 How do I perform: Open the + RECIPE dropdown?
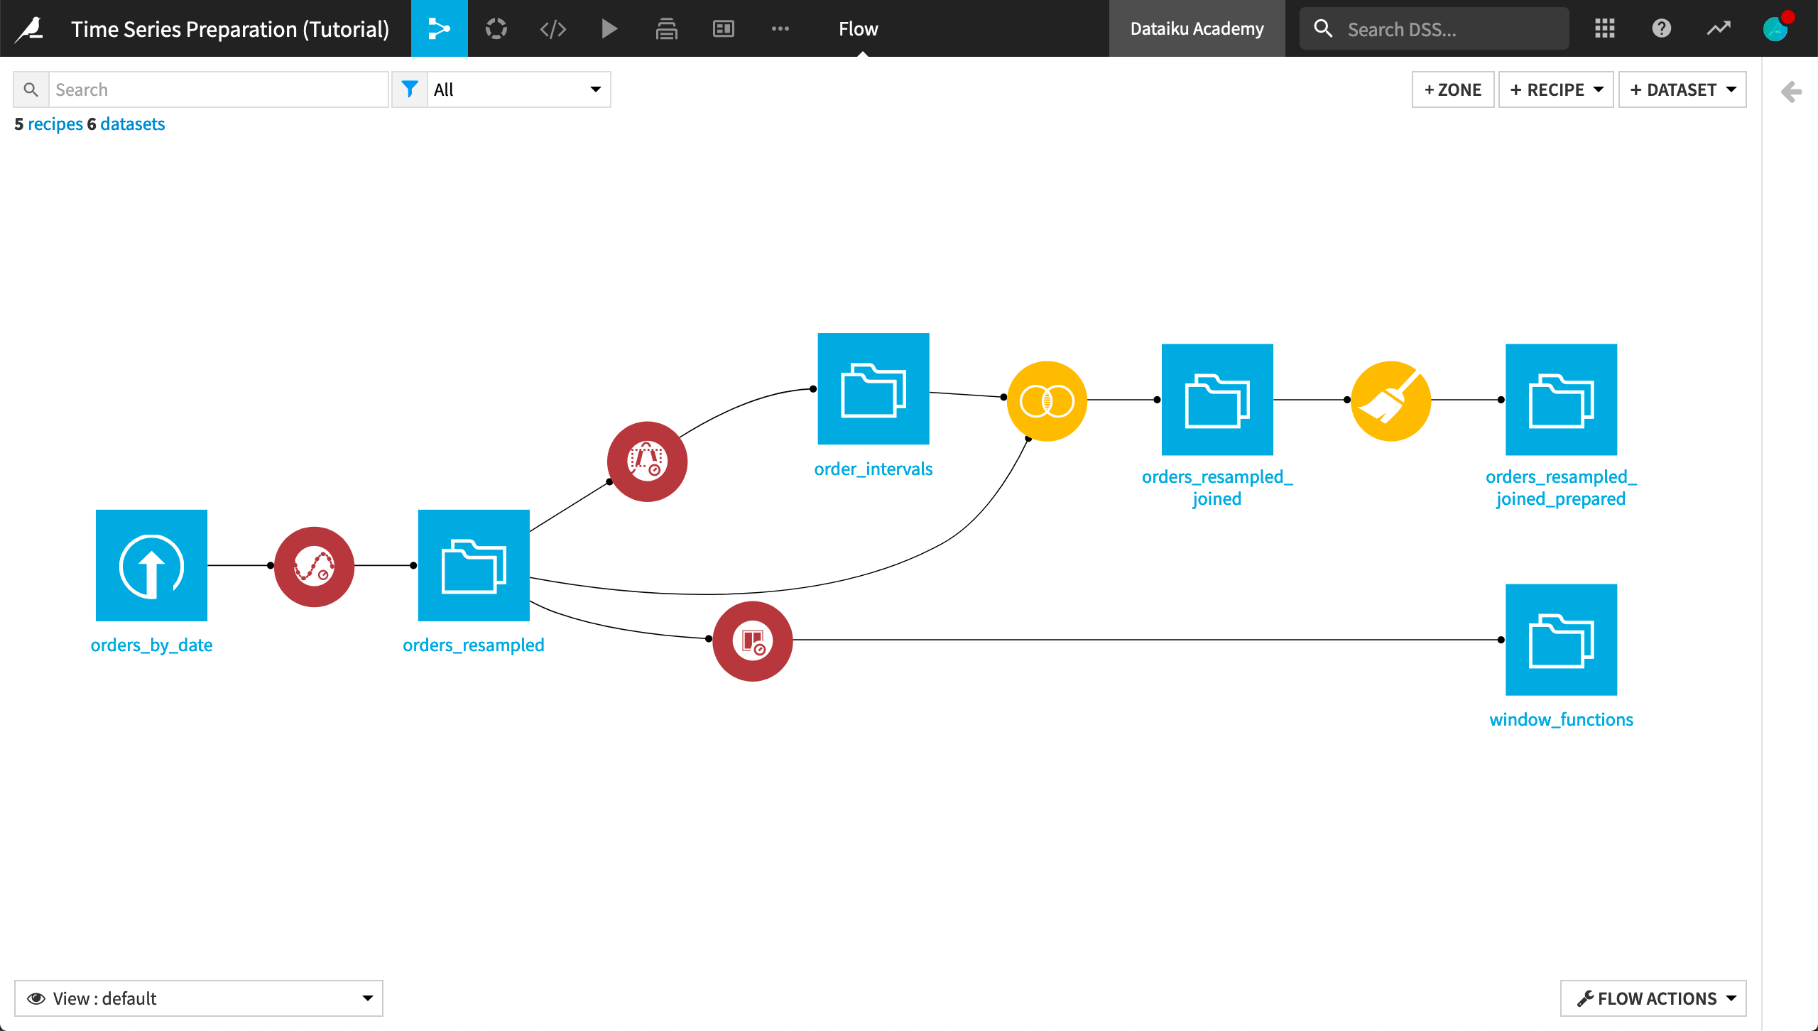pos(1556,89)
